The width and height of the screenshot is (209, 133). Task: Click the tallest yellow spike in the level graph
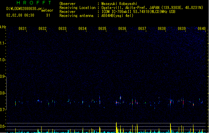tap(116, 127)
